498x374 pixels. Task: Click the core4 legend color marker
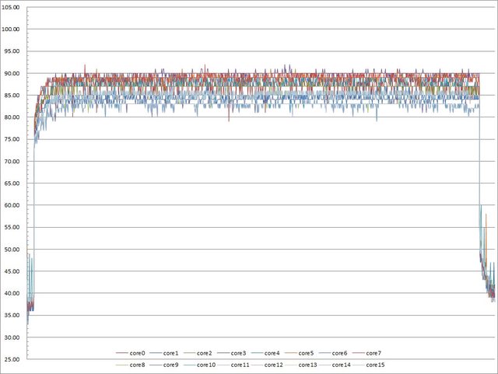pos(254,354)
